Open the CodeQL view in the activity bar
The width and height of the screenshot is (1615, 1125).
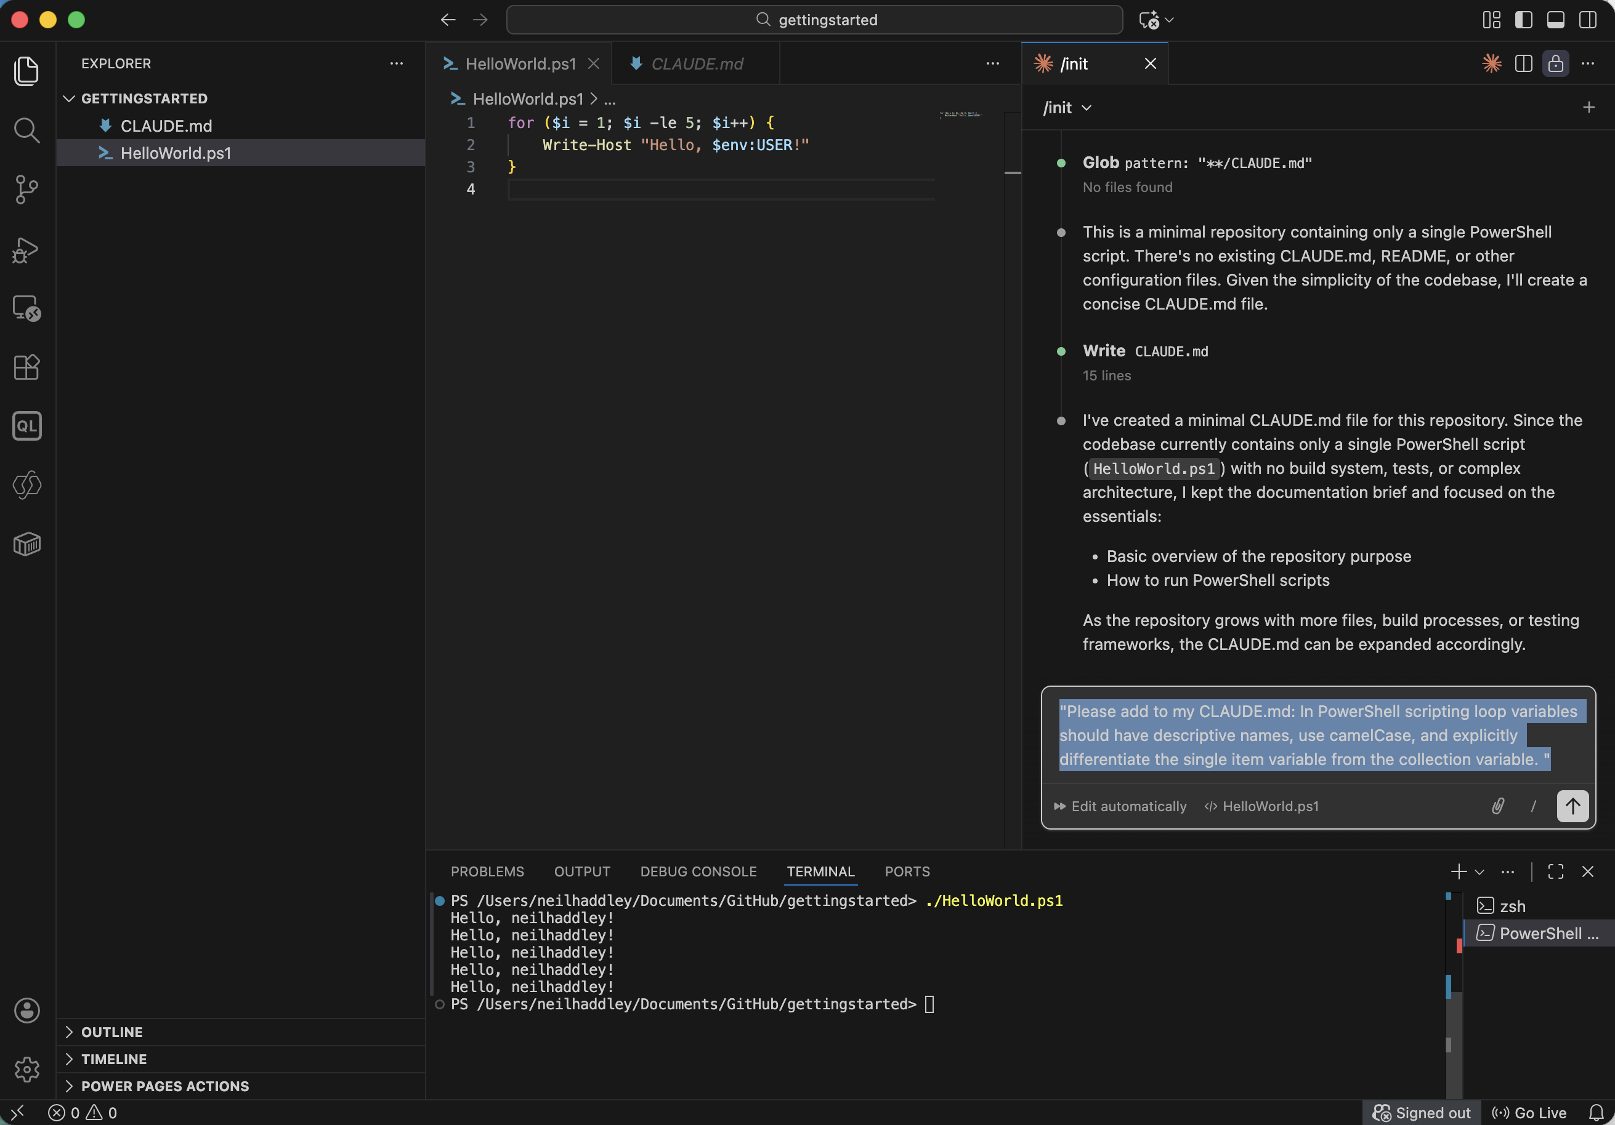pyautogui.click(x=26, y=425)
